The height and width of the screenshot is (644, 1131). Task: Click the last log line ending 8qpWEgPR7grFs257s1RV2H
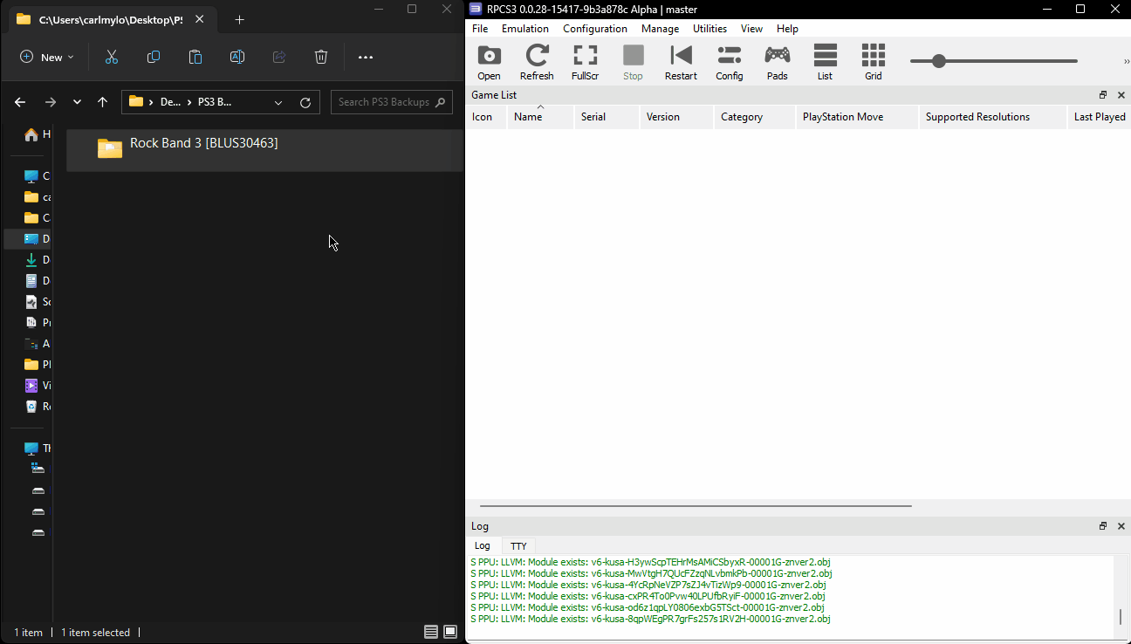pos(650,619)
